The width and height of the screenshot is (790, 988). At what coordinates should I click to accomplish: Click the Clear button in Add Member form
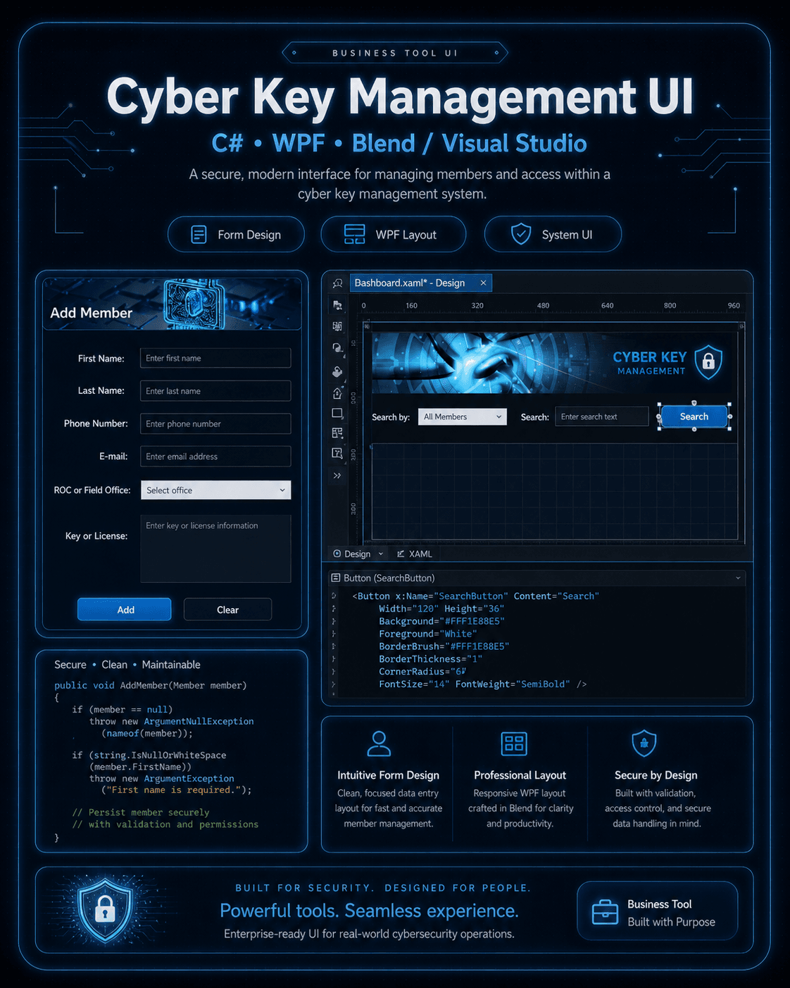(227, 610)
